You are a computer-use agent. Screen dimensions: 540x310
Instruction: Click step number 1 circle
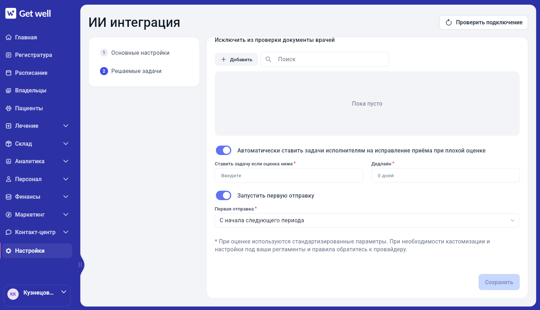tap(104, 53)
